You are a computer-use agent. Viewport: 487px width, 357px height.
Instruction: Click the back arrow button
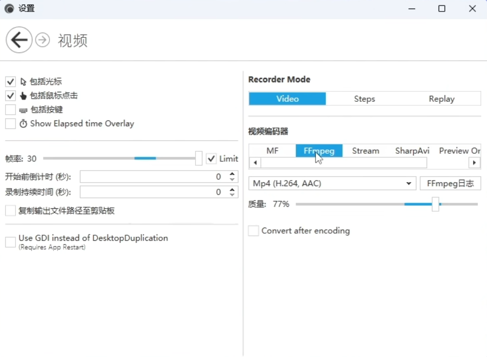(x=19, y=40)
